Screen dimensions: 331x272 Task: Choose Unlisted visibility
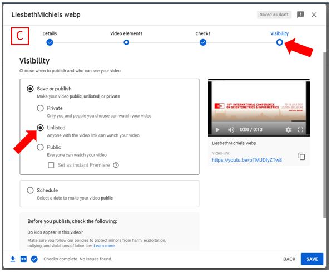pos(40,128)
